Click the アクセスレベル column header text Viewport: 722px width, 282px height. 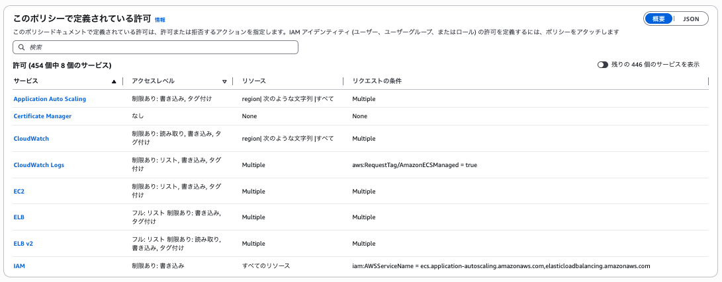coord(153,81)
